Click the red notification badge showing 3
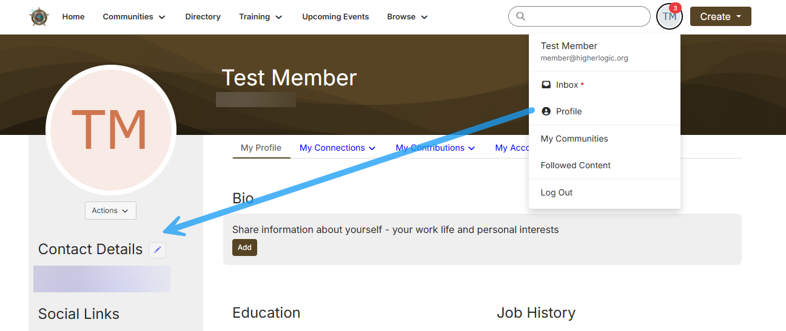 click(675, 7)
